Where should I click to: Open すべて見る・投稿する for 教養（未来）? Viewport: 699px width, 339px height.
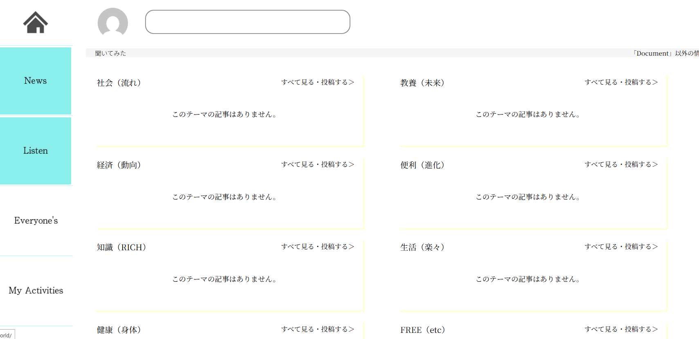pyautogui.click(x=621, y=82)
